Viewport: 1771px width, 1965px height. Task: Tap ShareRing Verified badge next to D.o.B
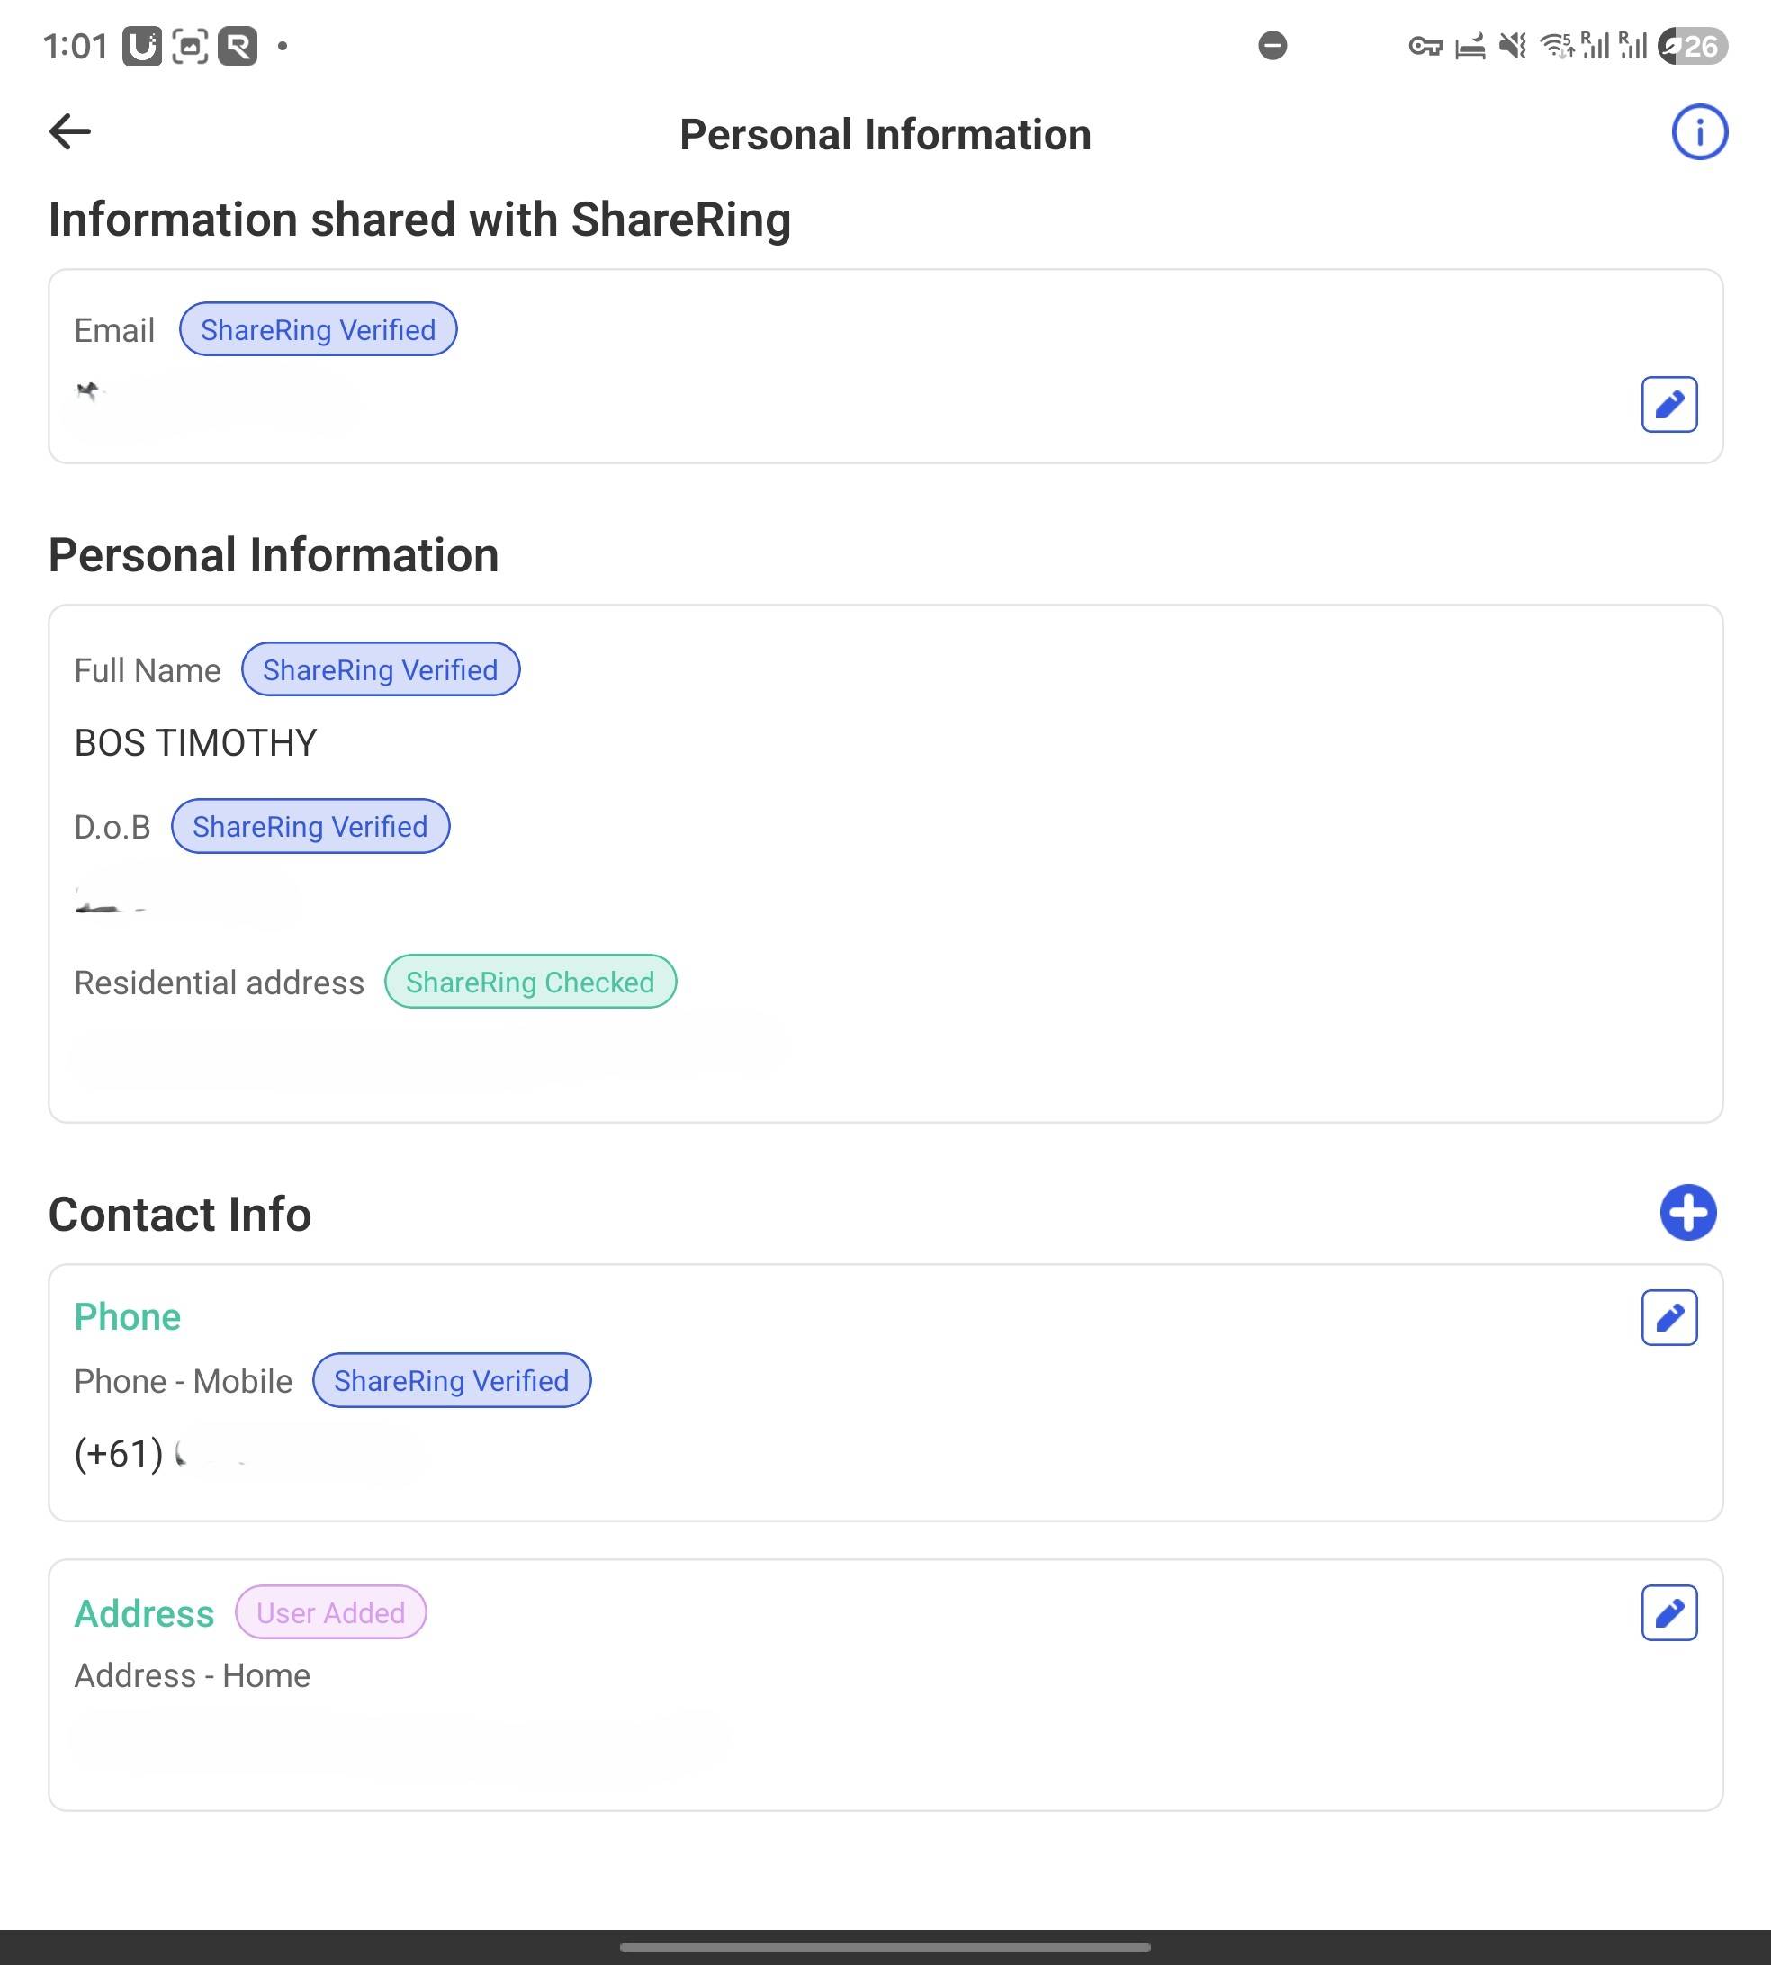[310, 826]
